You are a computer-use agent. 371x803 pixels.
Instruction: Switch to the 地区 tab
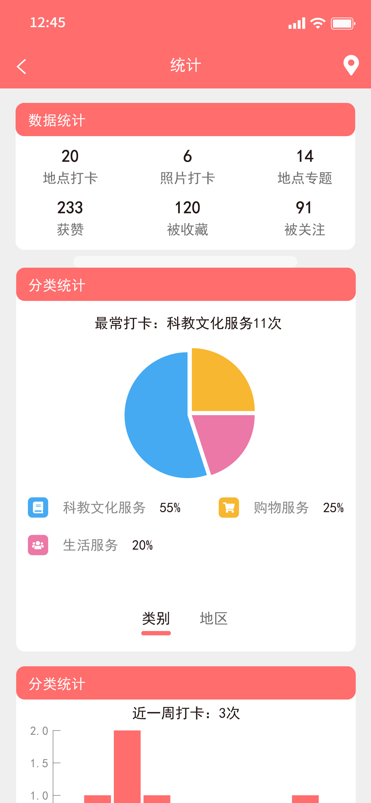(x=214, y=619)
